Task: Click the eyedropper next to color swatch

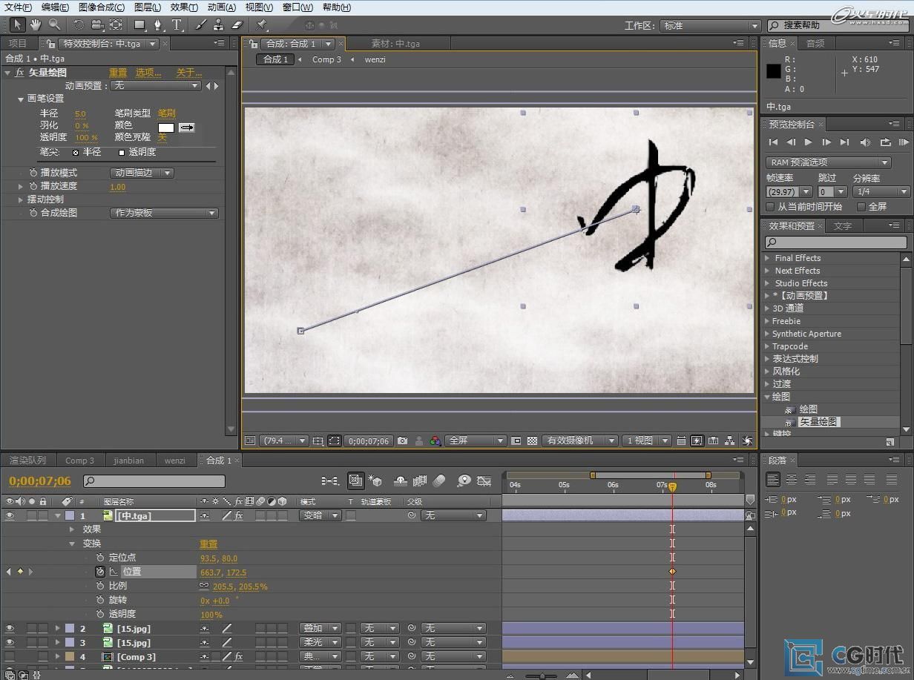Action: click(x=187, y=128)
